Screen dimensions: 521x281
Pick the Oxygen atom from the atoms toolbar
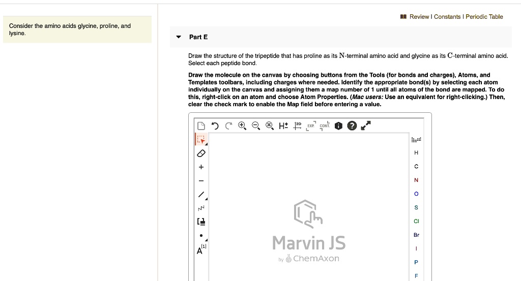click(x=416, y=194)
